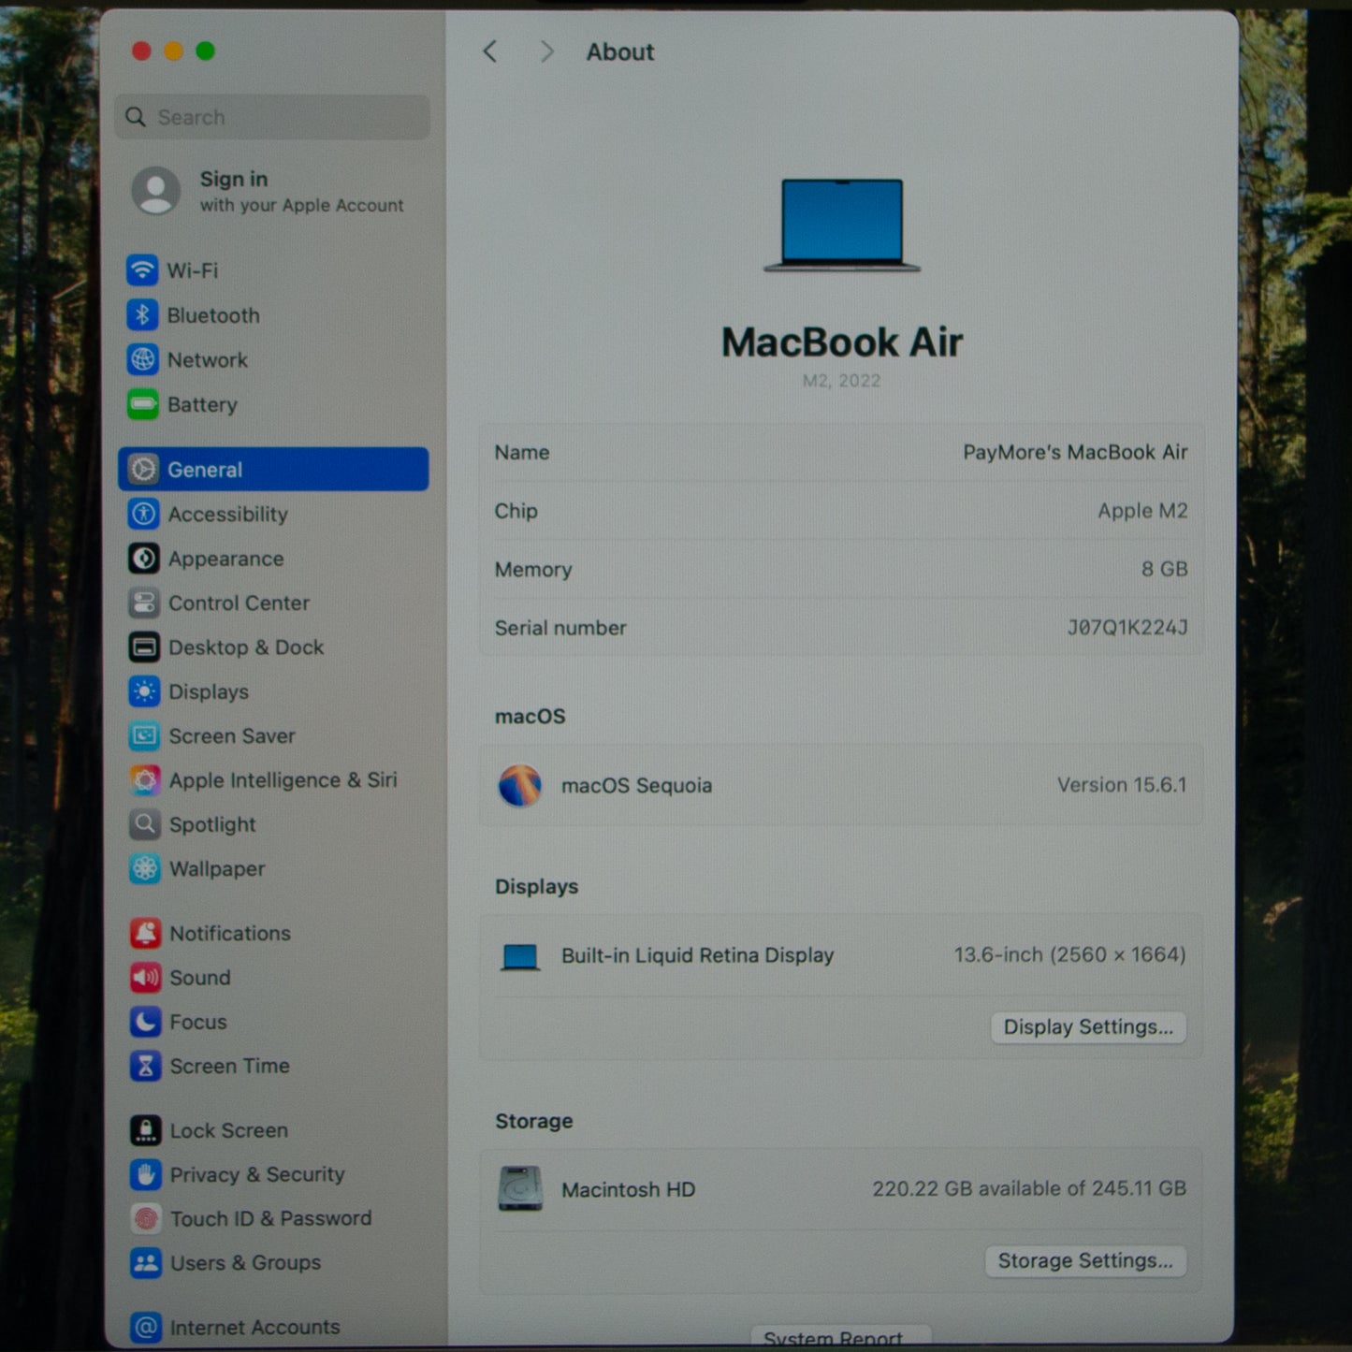
Task: Open the Focus moon icon
Action: point(146,1022)
